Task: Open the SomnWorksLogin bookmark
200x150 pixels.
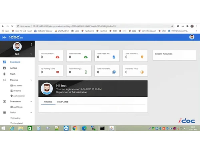Action: (x=147, y=31)
